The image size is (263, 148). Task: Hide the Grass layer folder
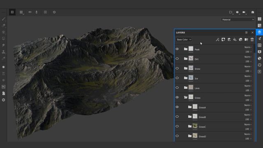177,97
